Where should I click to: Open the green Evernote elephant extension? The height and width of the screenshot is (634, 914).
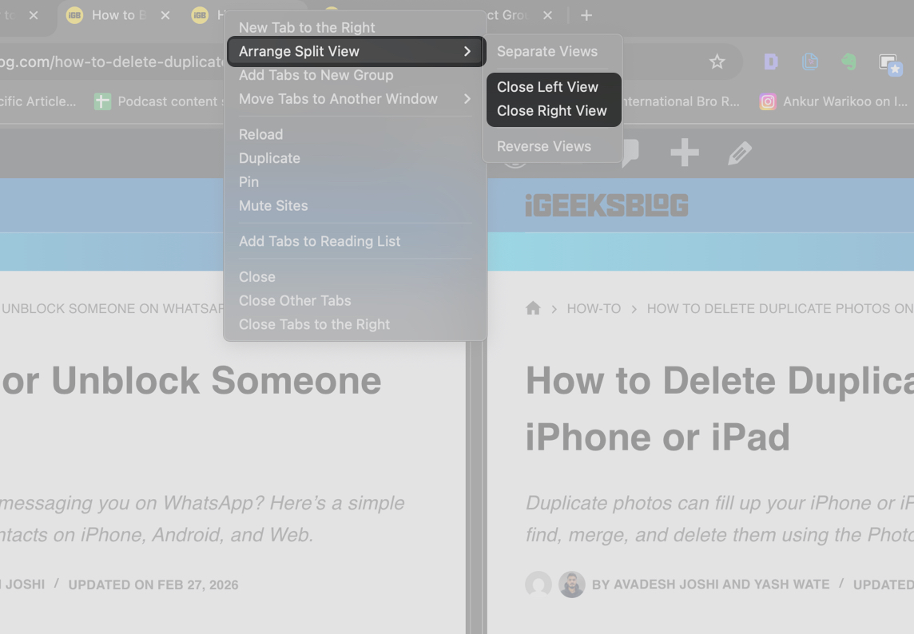click(848, 62)
